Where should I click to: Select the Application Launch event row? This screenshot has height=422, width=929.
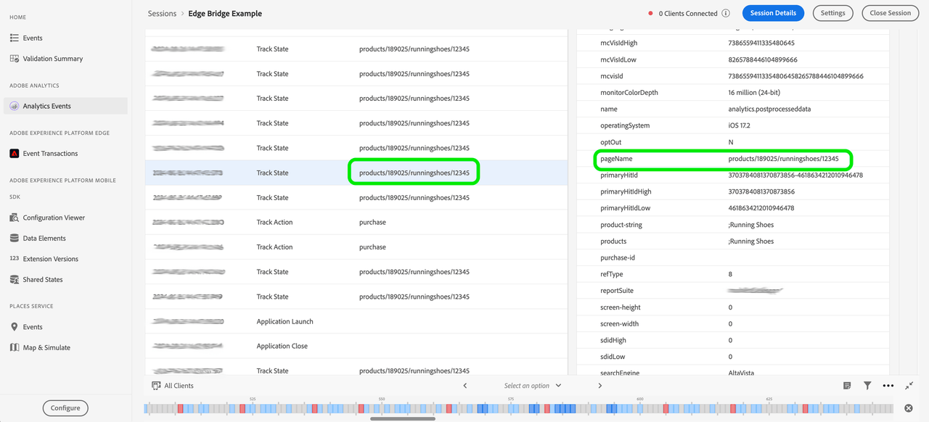pos(356,322)
